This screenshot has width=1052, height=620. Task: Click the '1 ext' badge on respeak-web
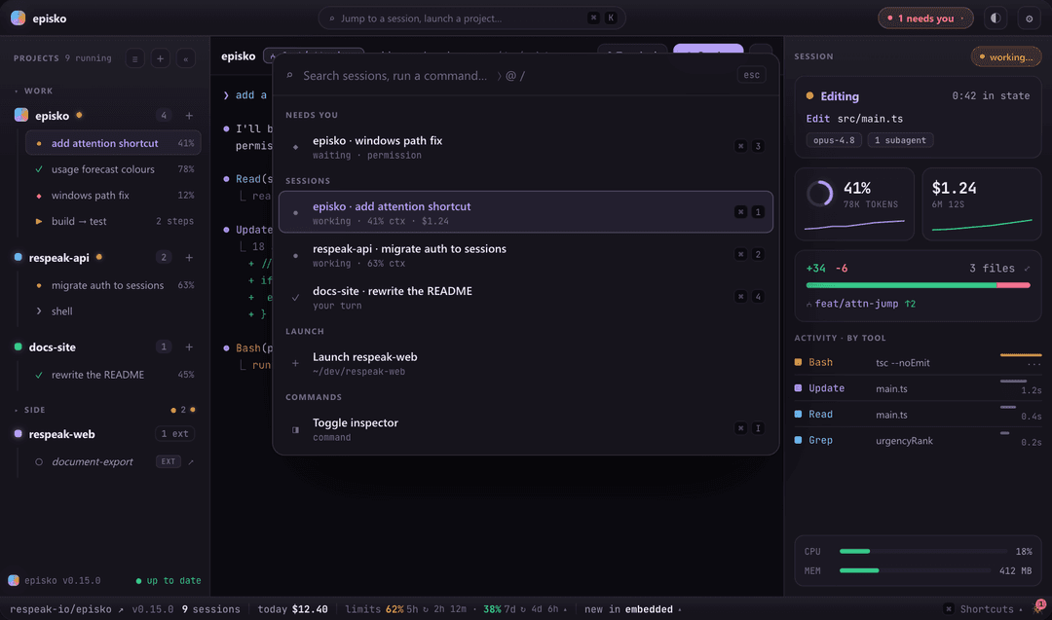coord(174,434)
